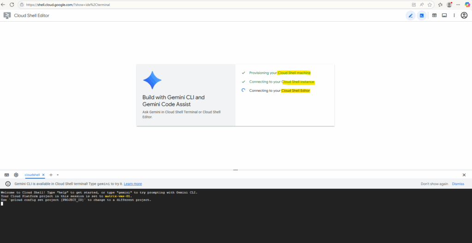Toggle the Open Editor pencil button
472x243 pixels.
click(x=410, y=16)
